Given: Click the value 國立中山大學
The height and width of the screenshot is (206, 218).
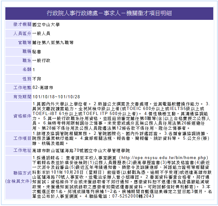Looking at the screenshot, I should (46, 25).
